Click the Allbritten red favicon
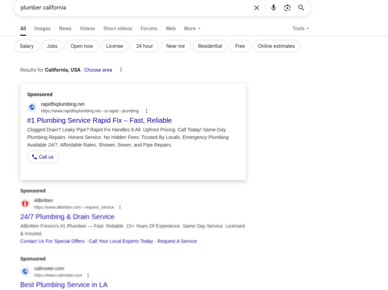Viewport: 388px width, 290px height. click(25, 204)
